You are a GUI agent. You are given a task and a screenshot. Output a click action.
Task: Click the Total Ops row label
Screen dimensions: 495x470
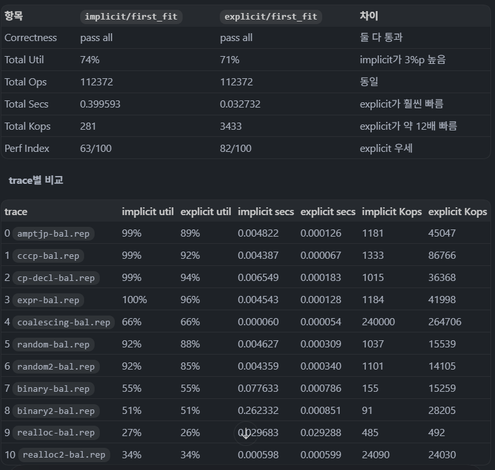[x=25, y=82]
